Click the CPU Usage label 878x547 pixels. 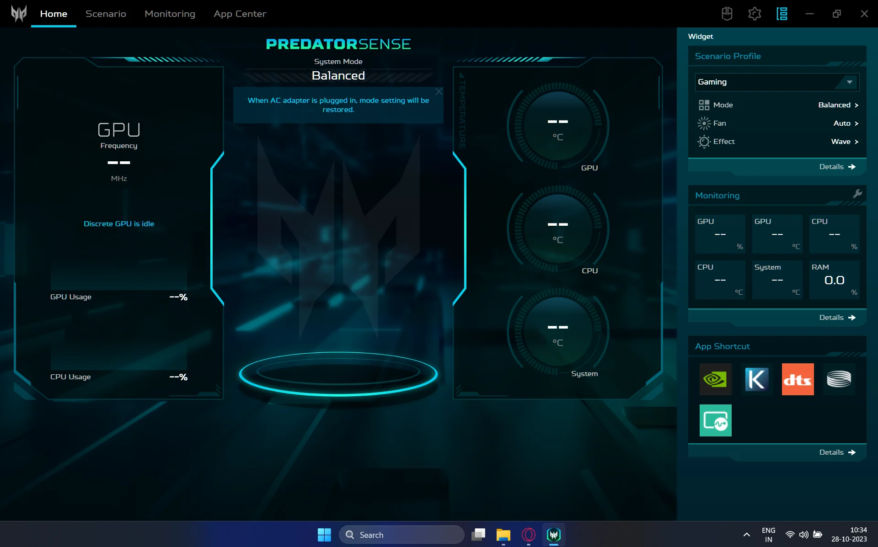click(70, 377)
